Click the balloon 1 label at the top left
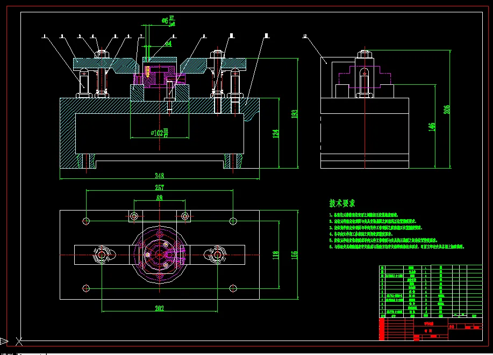This screenshot has height=355, width=493. click(x=45, y=37)
